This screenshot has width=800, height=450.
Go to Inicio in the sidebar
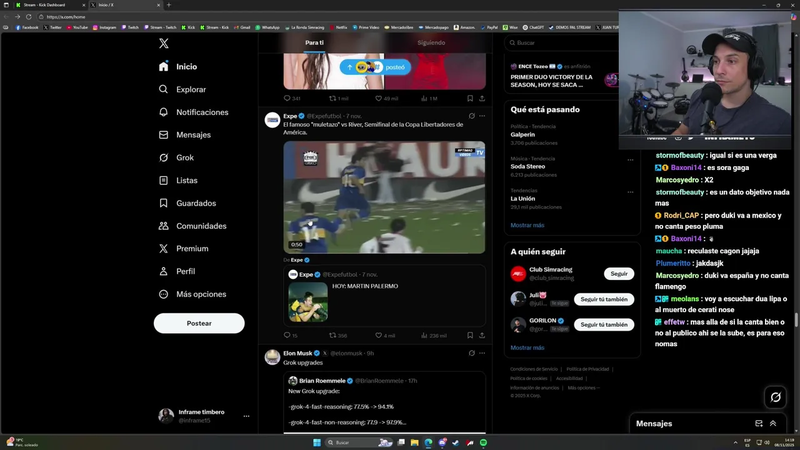click(178, 67)
